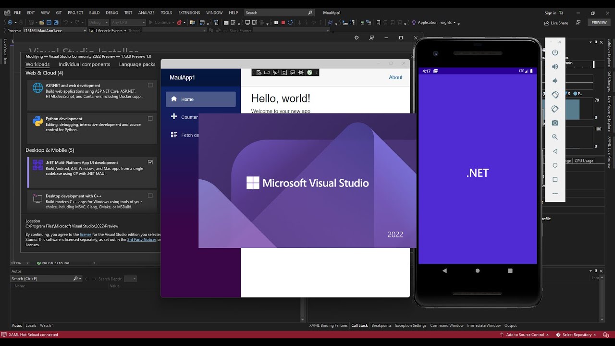Image resolution: width=615 pixels, height=346 pixels.
Task: Uncheck .NET Multi-Platform App UI development
Action: click(x=150, y=162)
